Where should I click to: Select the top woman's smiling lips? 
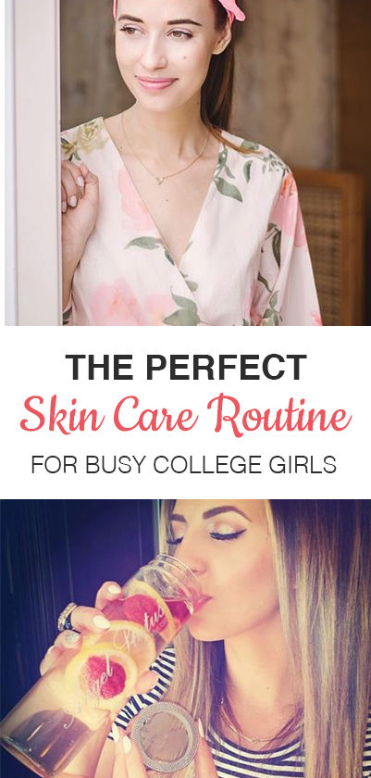click(156, 82)
